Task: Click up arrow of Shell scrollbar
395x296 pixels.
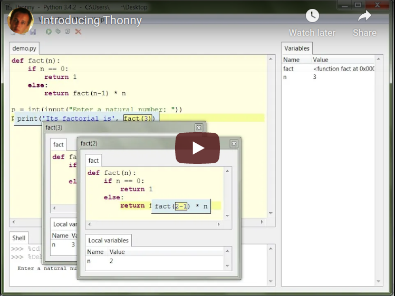Action: pos(271,249)
